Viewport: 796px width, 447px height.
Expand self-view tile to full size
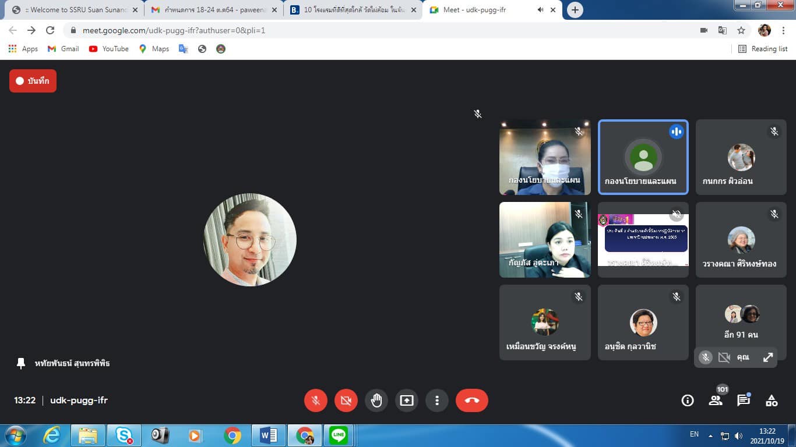(x=768, y=357)
